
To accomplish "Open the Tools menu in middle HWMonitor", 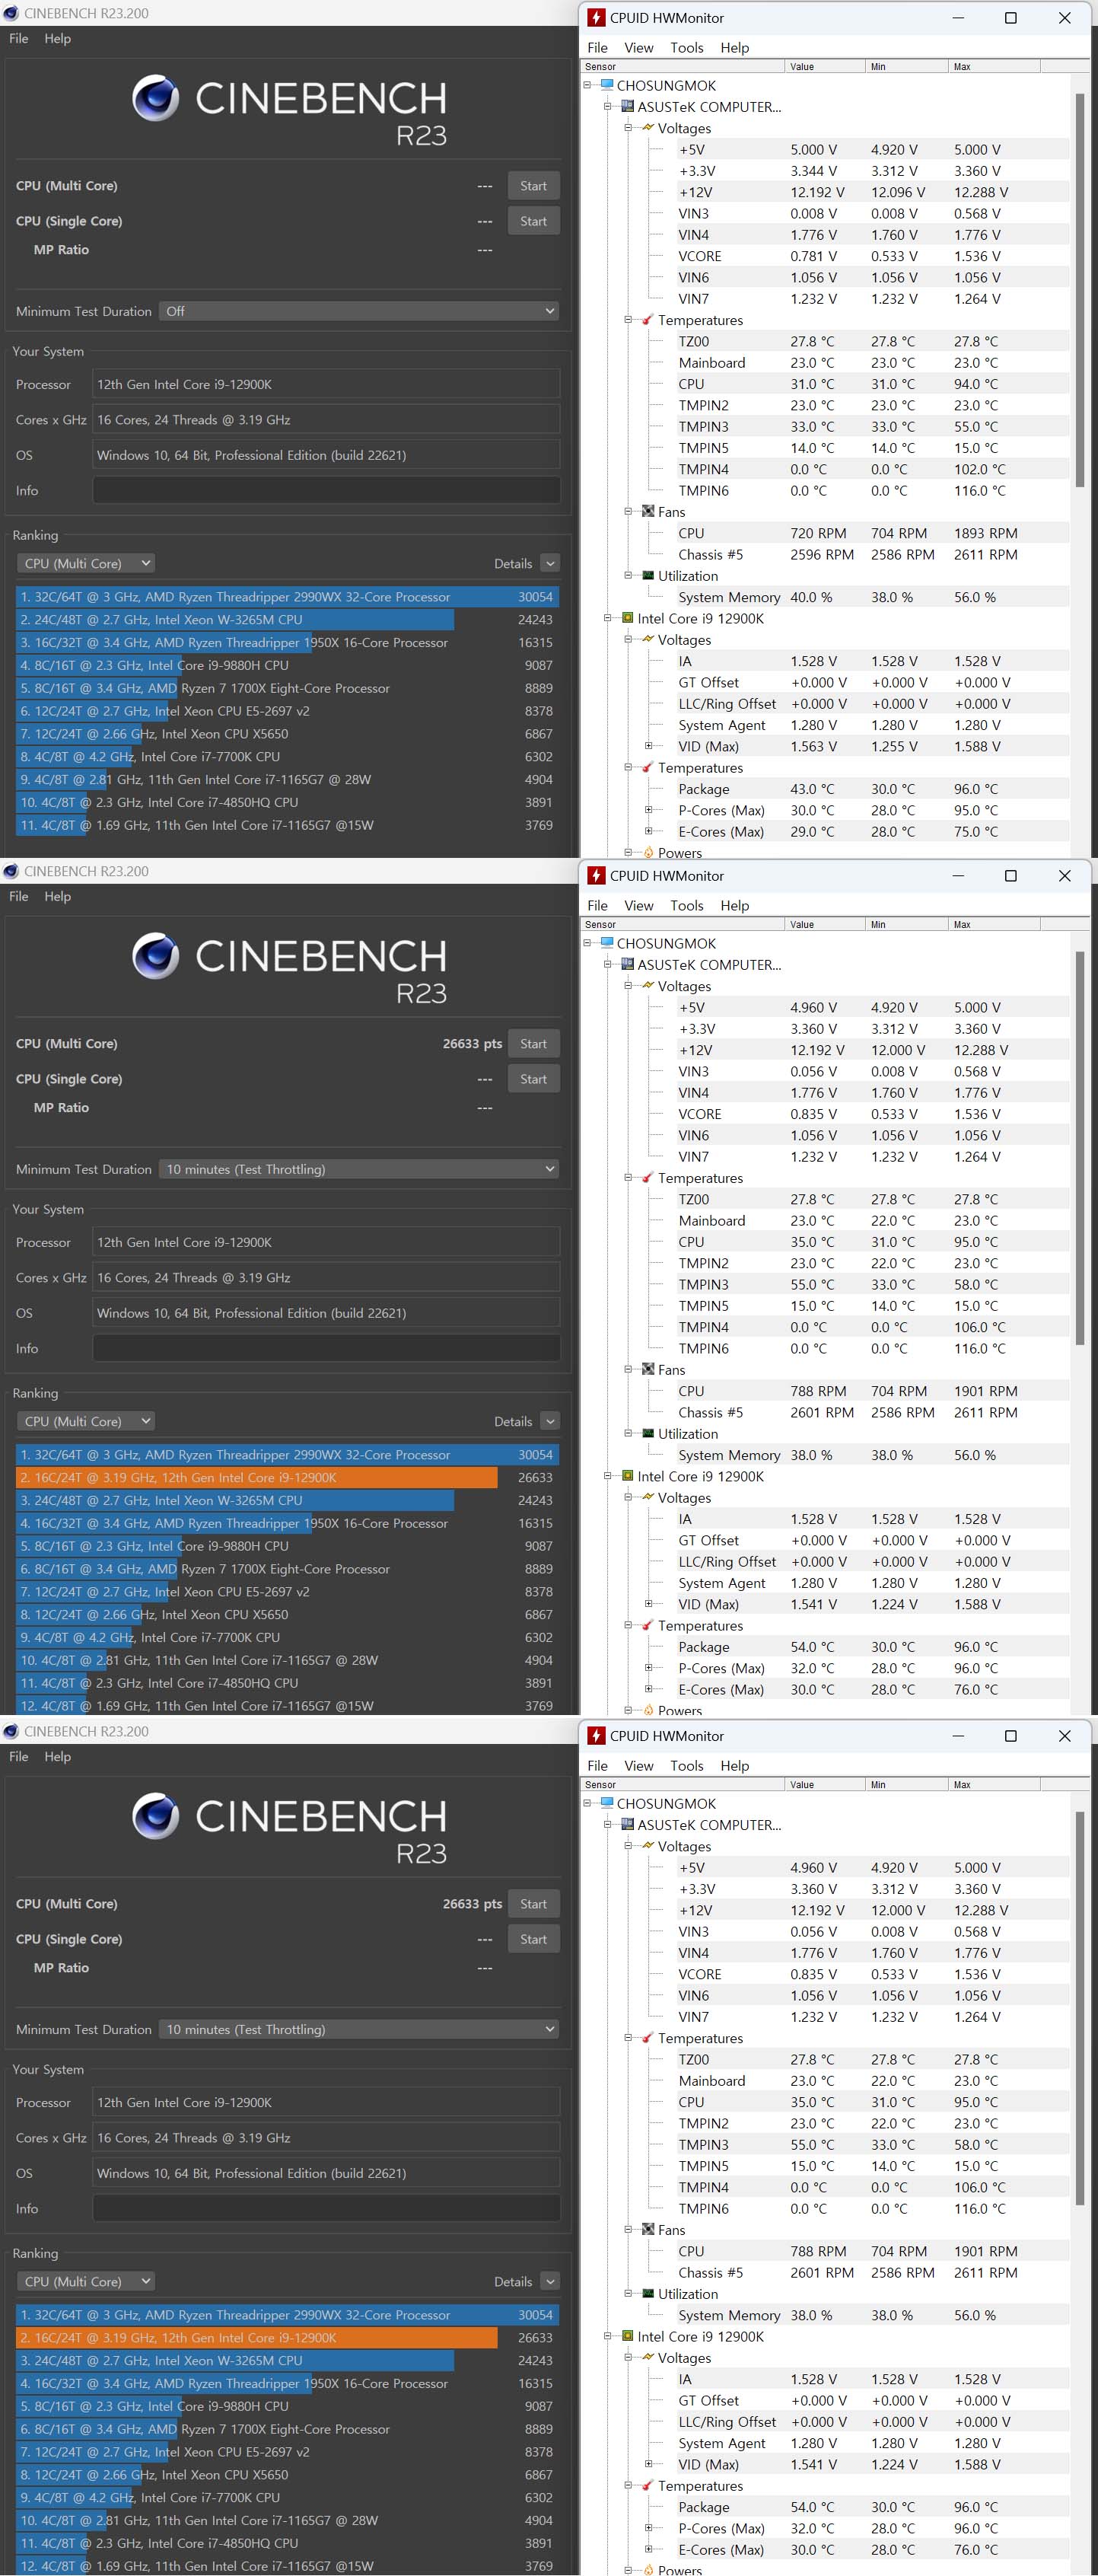I will [x=686, y=905].
